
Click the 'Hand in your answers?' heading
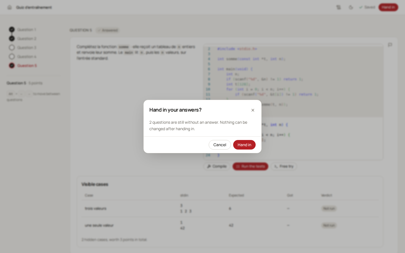[175, 110]
